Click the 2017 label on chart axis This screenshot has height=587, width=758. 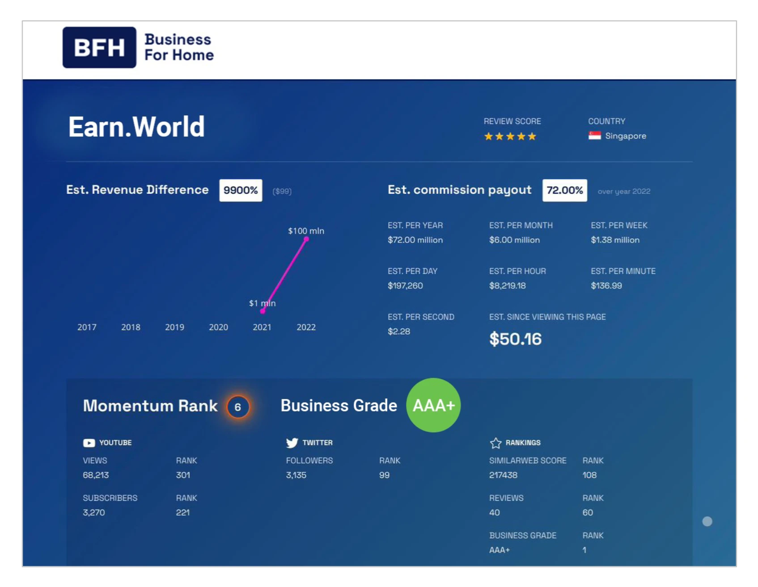click(87, 327)
